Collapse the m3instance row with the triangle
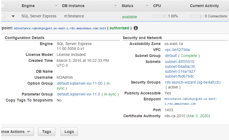 [13, 16]
